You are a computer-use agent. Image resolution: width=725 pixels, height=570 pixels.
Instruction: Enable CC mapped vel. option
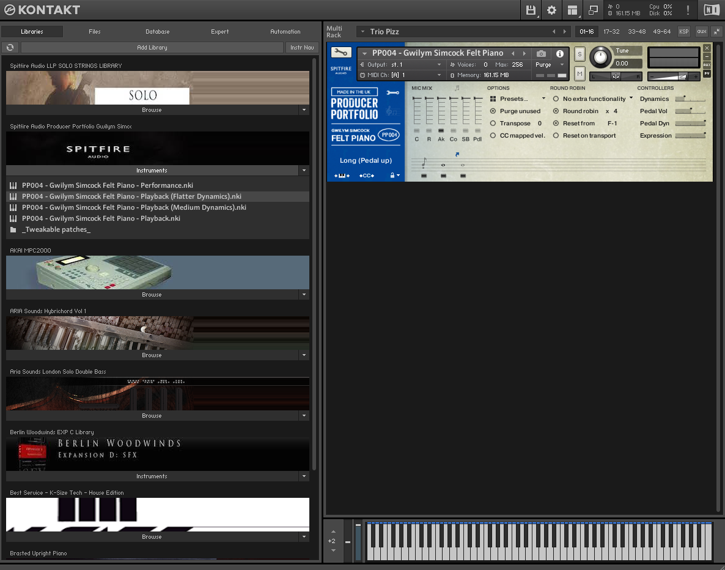point(493,136)
